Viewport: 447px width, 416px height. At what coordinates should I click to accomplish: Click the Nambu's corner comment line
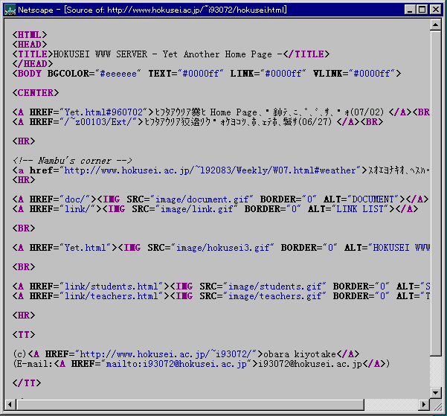click(72, 161)
